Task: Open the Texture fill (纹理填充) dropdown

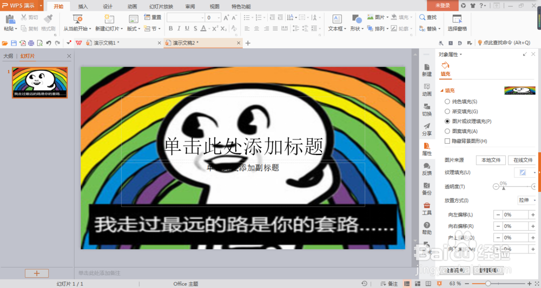Action: click(x=535, y=172)
